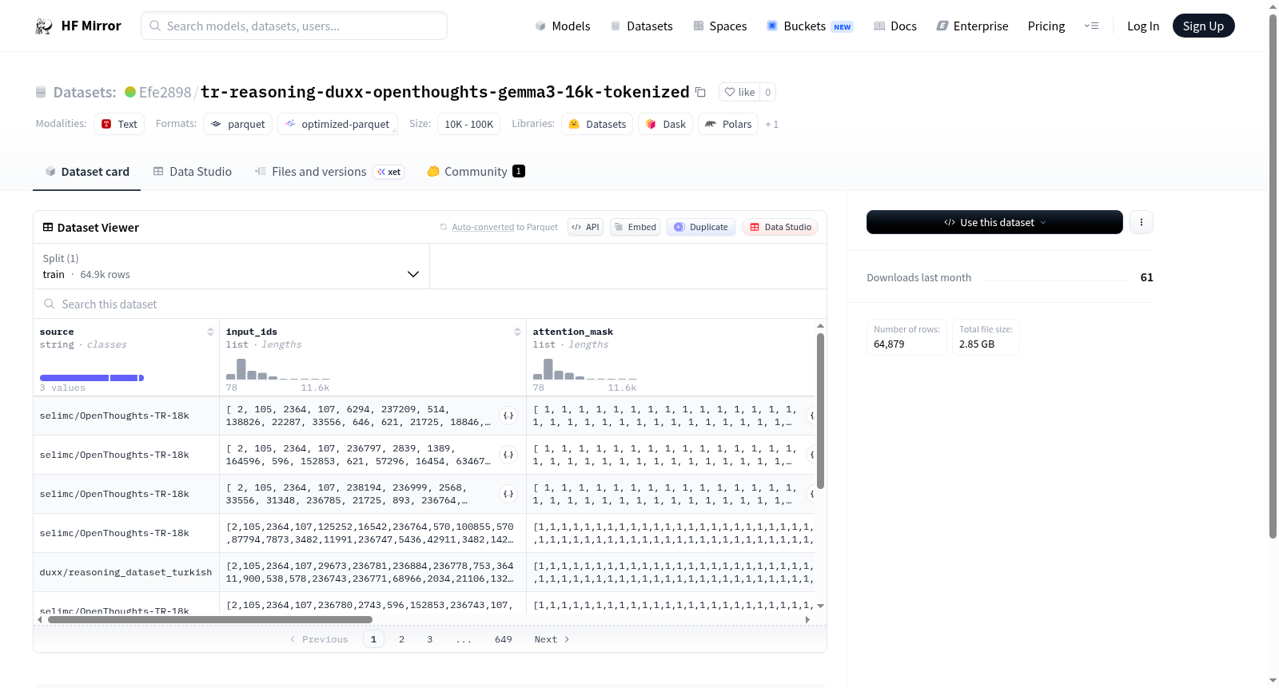This screenshot has width=1279, height=688.
Task: Click the like count number
Action: (x=767, y=92)
